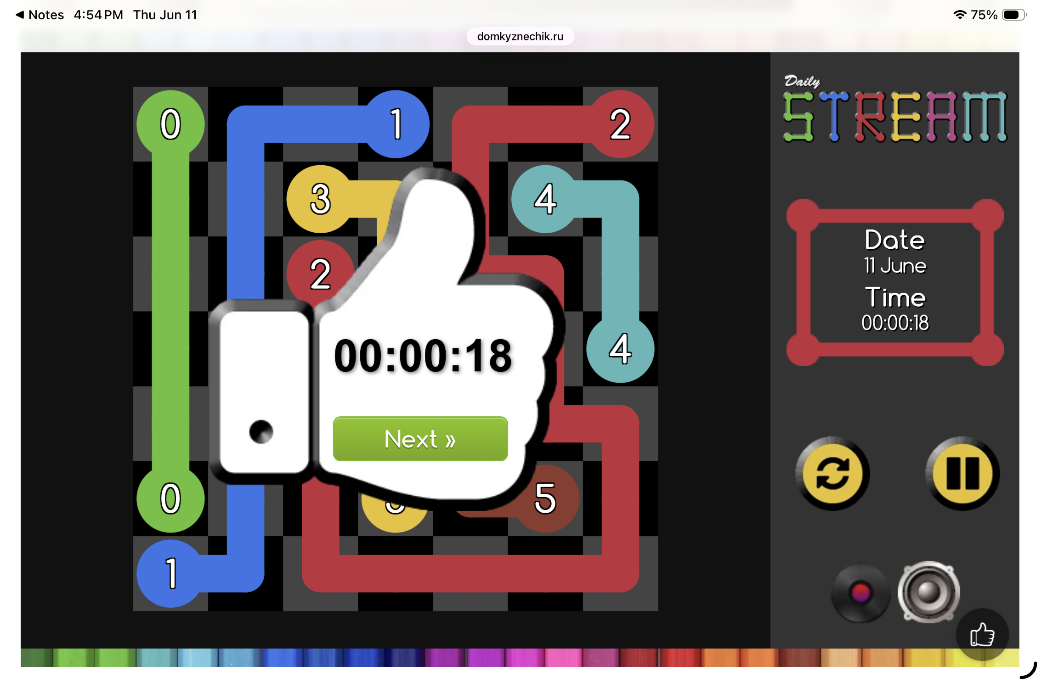Restart puzzle with yellow refresh icon
This screenshot has height=683, width=1041.
coord(832,473)
